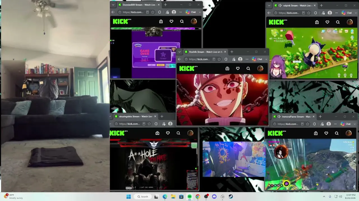Open profile avatar in ImmoralFlame Kick page
The height and width of the screenshot is (201, 359).
pyautogui.click(x=349, y=133)
